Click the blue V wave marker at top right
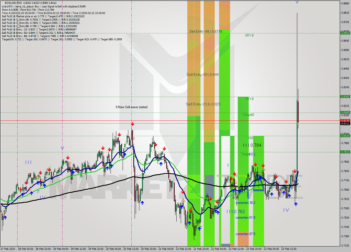 click(297, 2)
